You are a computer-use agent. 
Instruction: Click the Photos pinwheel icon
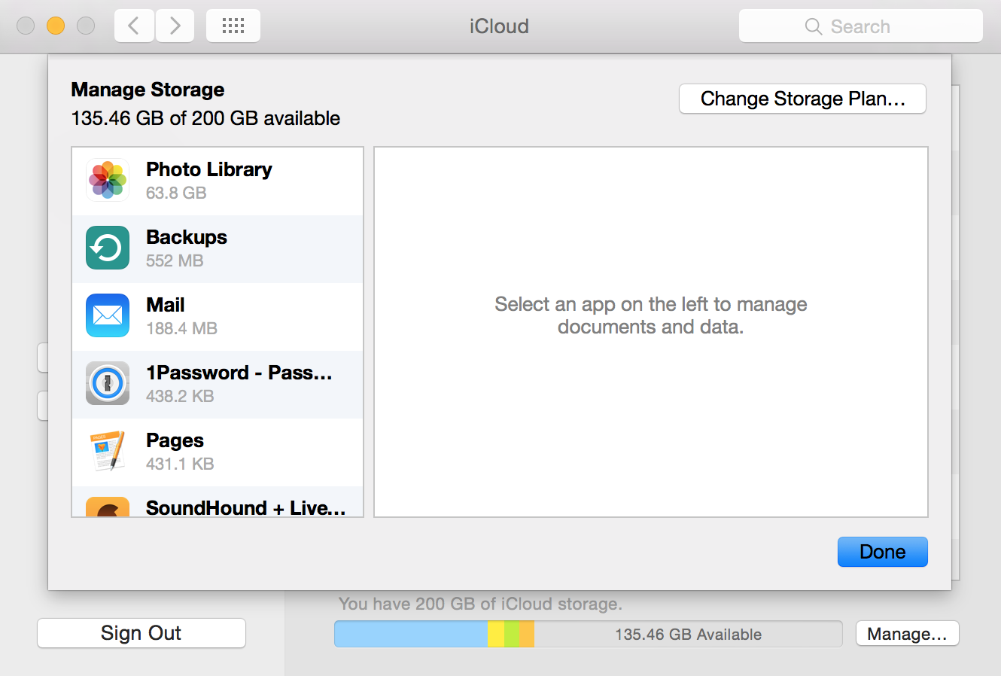[x=108, y=180]
